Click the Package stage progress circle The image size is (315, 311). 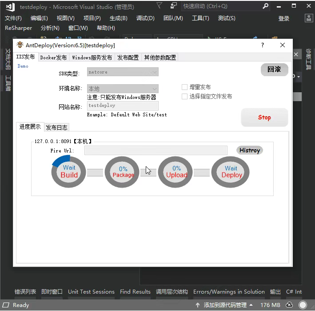tap(123, 172)
